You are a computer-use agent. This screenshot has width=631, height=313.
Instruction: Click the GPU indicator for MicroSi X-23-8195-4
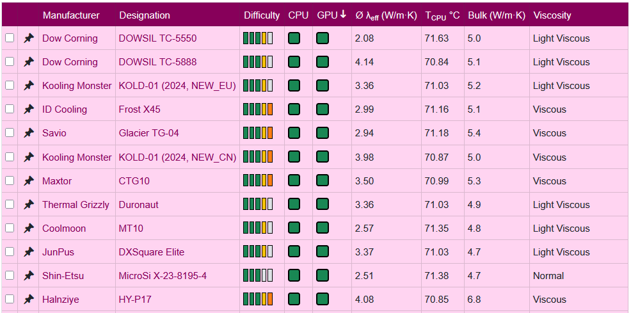(323, 276)
